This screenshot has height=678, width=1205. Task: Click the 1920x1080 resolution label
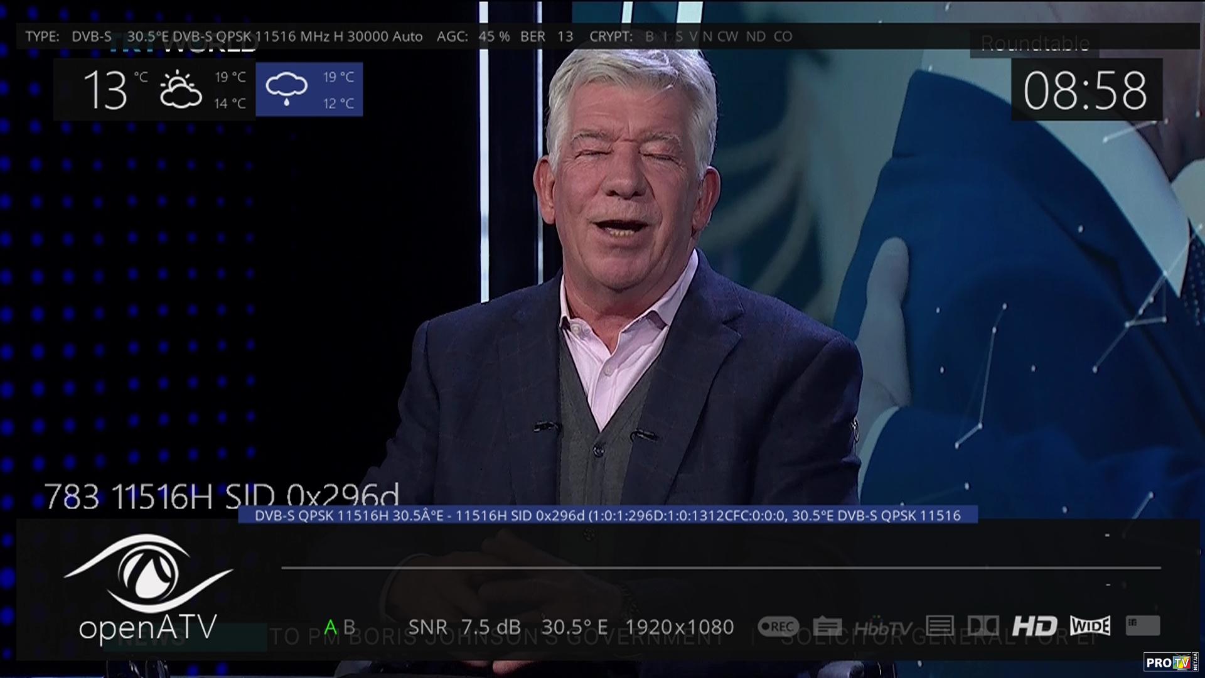[x=679, y=627]
